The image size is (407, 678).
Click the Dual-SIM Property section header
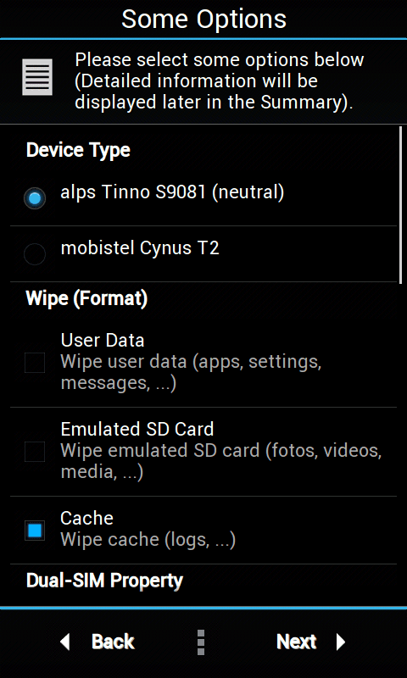pos(104,581)
